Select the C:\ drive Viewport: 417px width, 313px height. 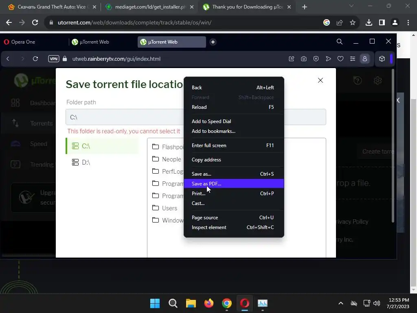102,146
